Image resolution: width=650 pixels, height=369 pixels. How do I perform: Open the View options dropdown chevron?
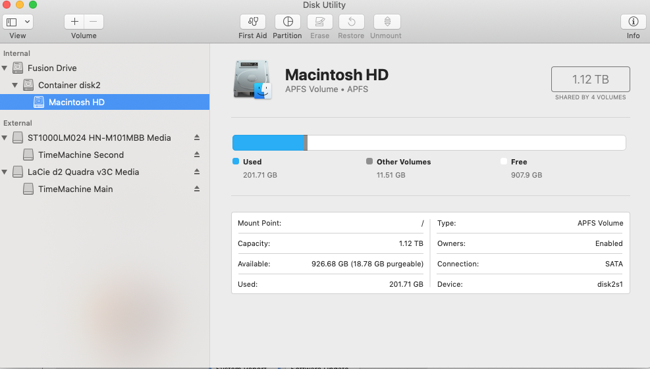pyautogui.click(x=27, y=22)
